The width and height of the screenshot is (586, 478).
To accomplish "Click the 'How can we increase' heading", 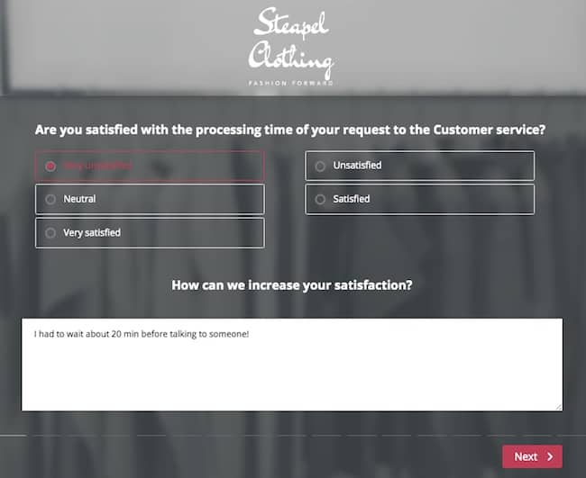I will tap(292, 285).
